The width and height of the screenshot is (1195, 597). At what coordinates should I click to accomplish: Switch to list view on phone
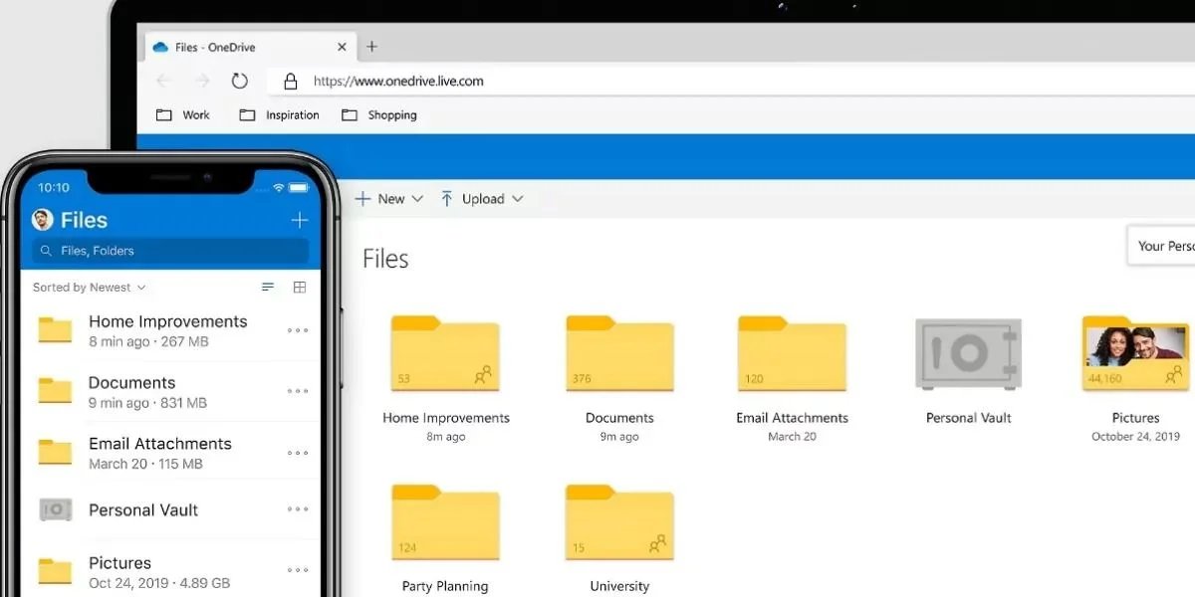click(x=268, y=288)
